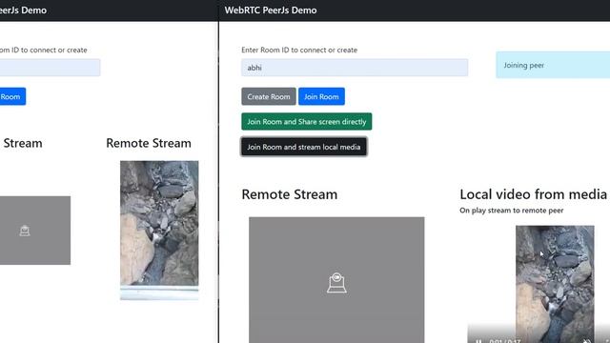Click the Joining peer notification box
The width and height of the screenshot is (610, 343).
(553, 66)
